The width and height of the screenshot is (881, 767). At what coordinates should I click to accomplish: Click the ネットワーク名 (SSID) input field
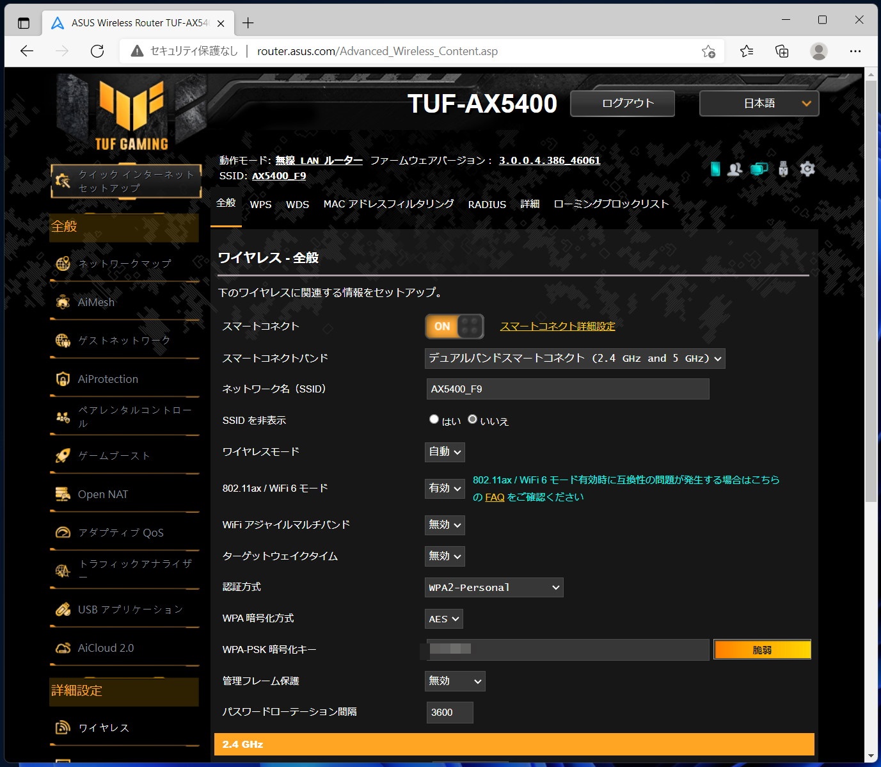coord(567,389)
